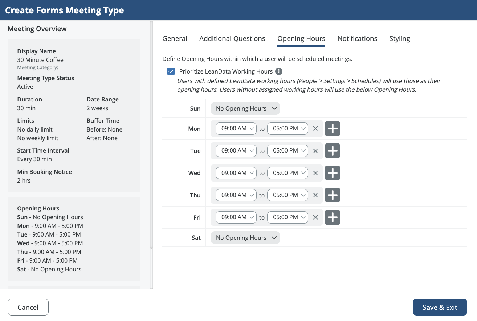Click info icon next to Prioritize LeanData Working Hours
The image size is (477, 321).
click(x=279, y=71)
